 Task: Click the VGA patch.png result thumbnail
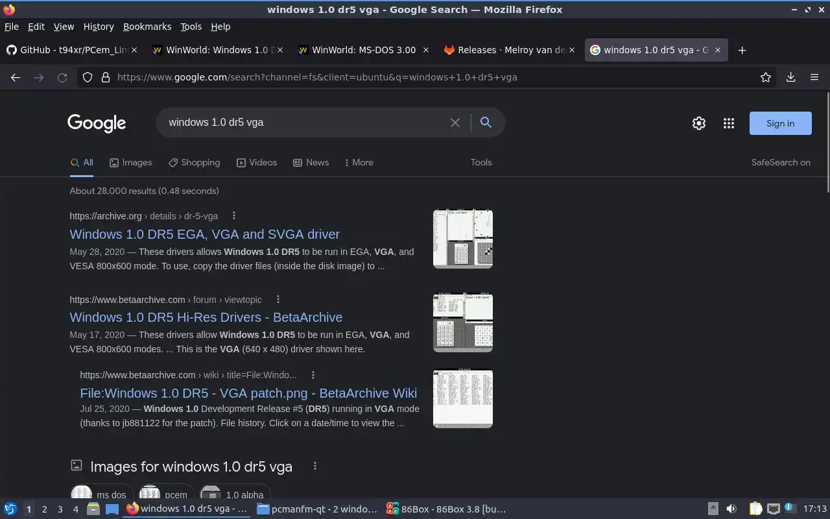[463, 398]
